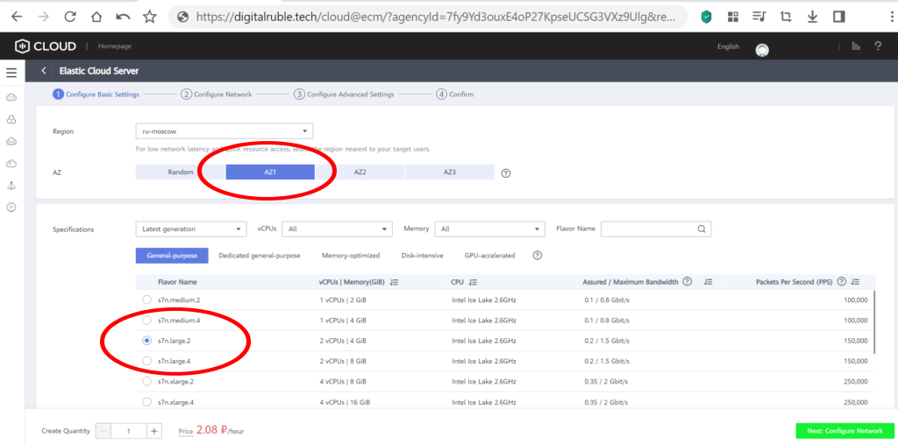Click the three-circles cluster sidebar icon

point(11,120)
